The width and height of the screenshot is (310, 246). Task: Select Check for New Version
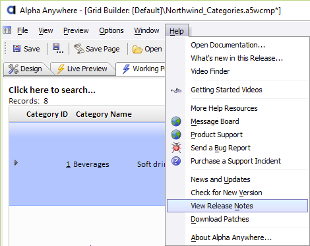pyautogui.click(x=226, y=193)
